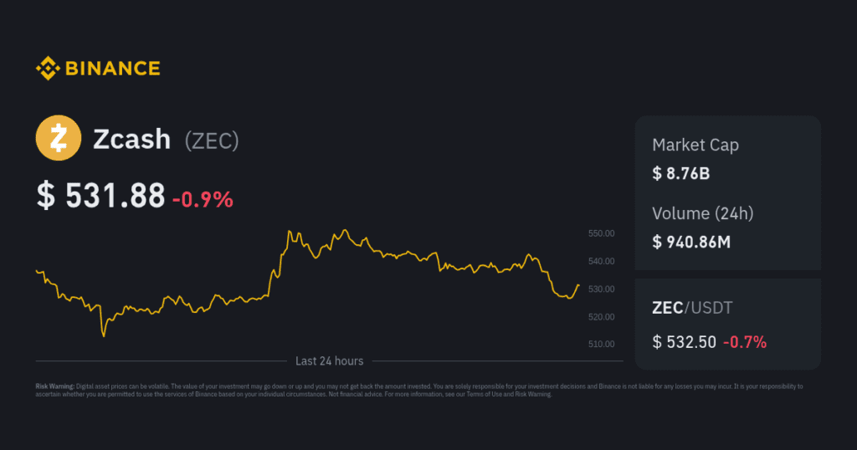
Task: Select the Zcash coin name heading
Action: [x=131, y=140]
